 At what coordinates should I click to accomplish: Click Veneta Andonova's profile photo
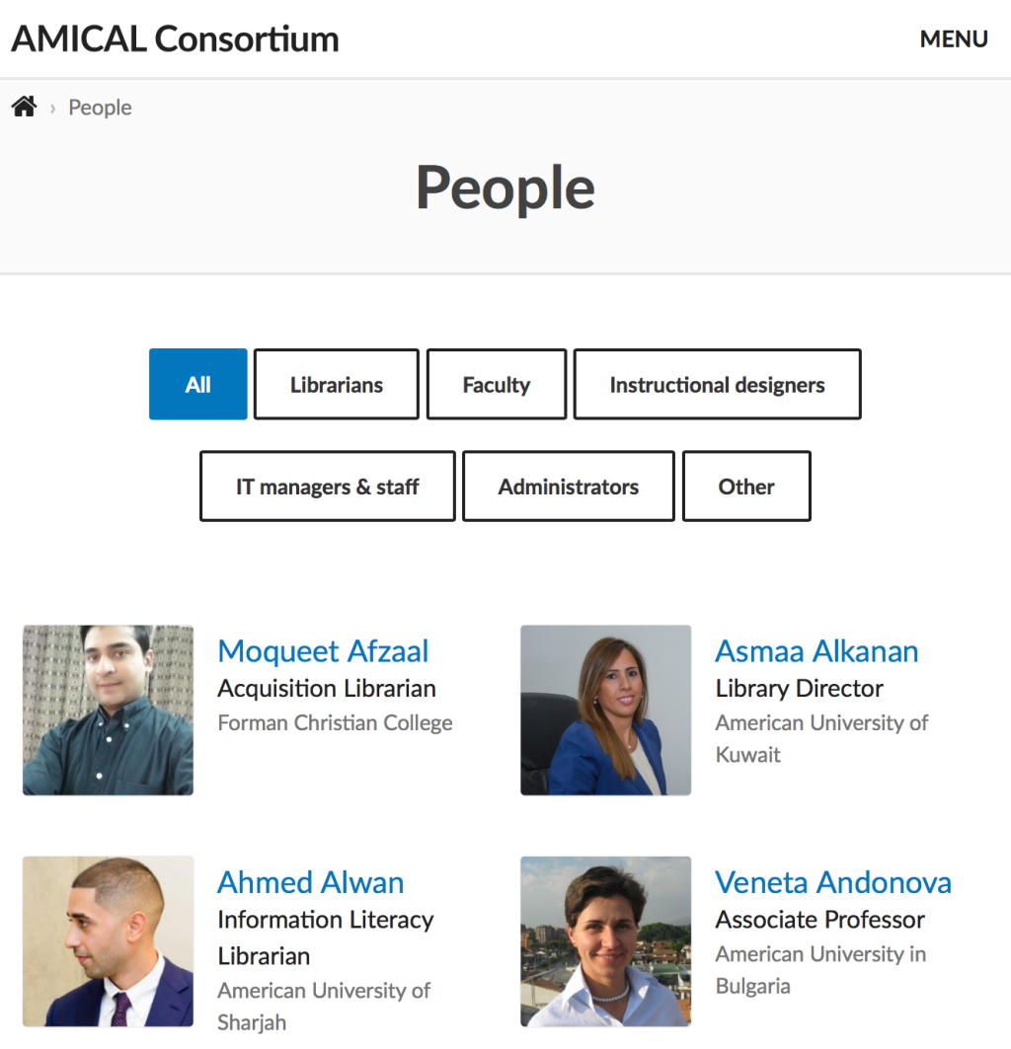point(605,941)
